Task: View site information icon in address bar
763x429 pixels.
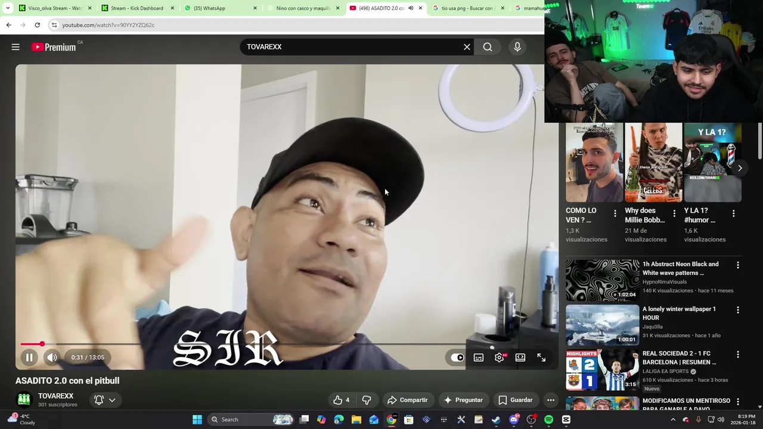Action: 54,25
